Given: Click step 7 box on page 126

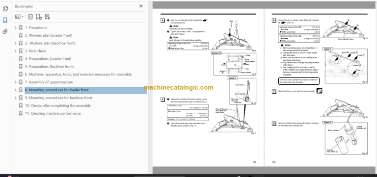Looking at the screenshot, I should 274,91.
